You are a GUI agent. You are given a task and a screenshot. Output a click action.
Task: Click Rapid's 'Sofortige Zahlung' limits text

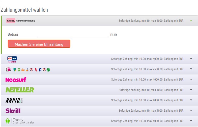click(147, 100)
